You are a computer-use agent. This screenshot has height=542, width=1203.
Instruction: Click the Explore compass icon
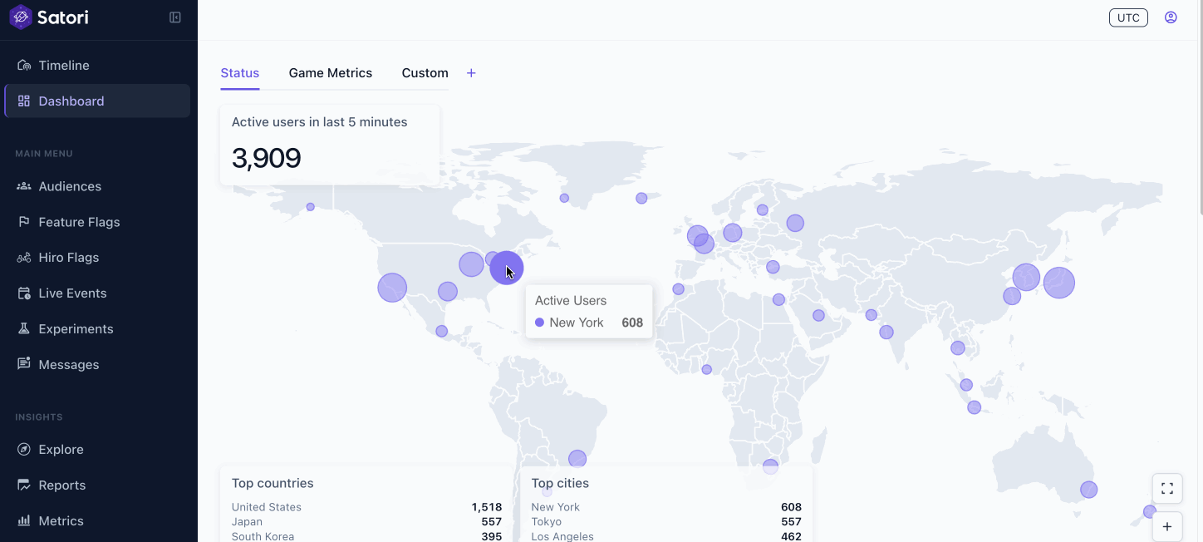pos(24,450)
